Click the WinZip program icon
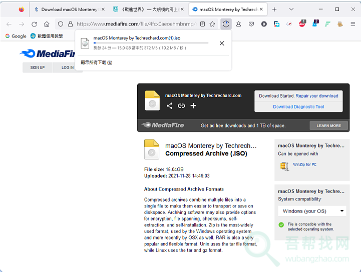Image resolution: width=363 pixels, height=275 pixels. pos(284,166)
